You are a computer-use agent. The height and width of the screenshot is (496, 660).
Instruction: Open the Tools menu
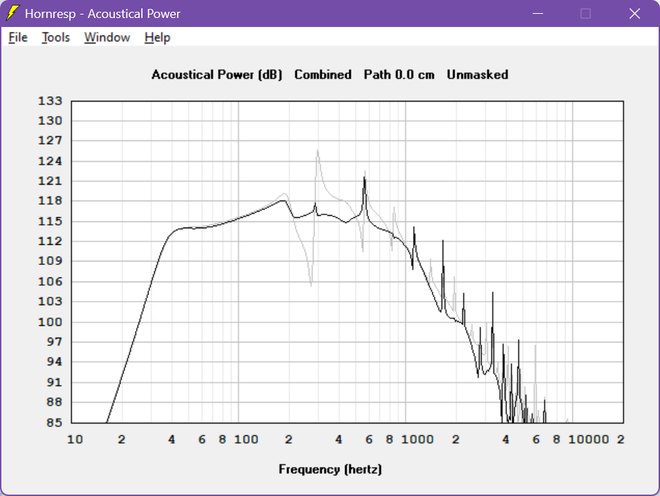[55, 37]
